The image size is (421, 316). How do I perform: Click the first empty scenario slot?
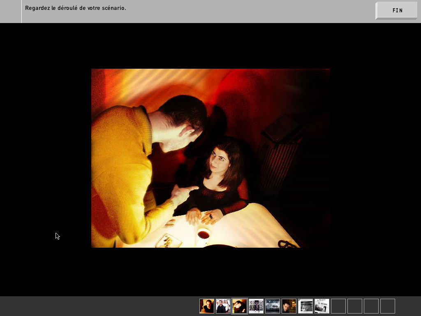[338, 306]
